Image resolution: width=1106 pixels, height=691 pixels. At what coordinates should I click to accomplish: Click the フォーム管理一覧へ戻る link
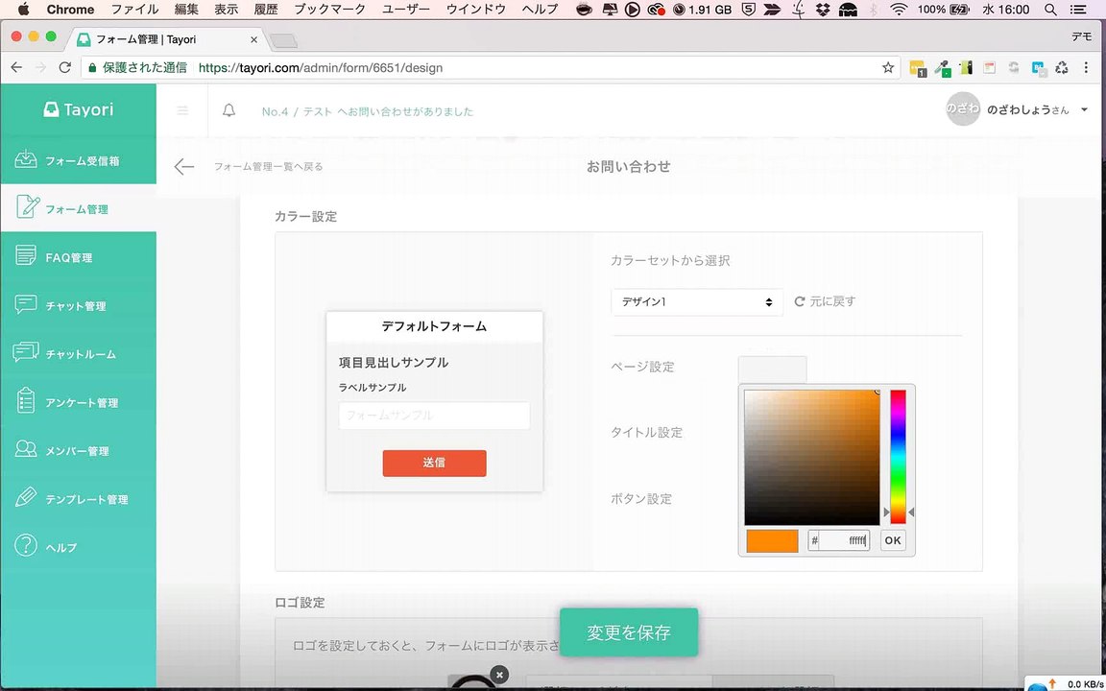tap(268, 167)
